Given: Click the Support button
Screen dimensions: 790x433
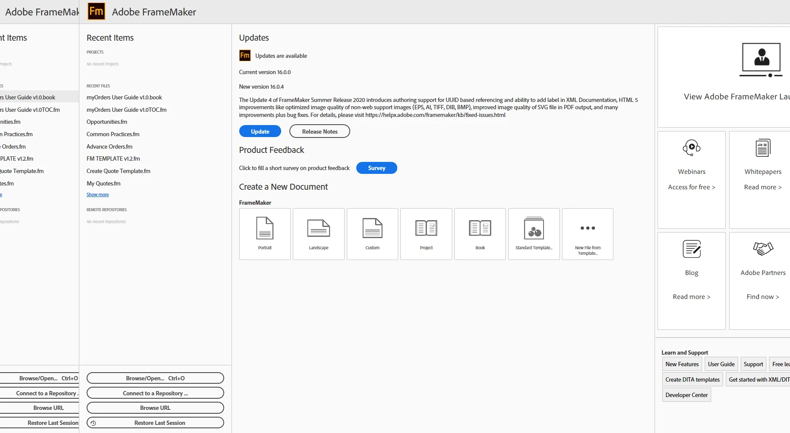Looking at the screenshot, I should (x=754, y=364).
